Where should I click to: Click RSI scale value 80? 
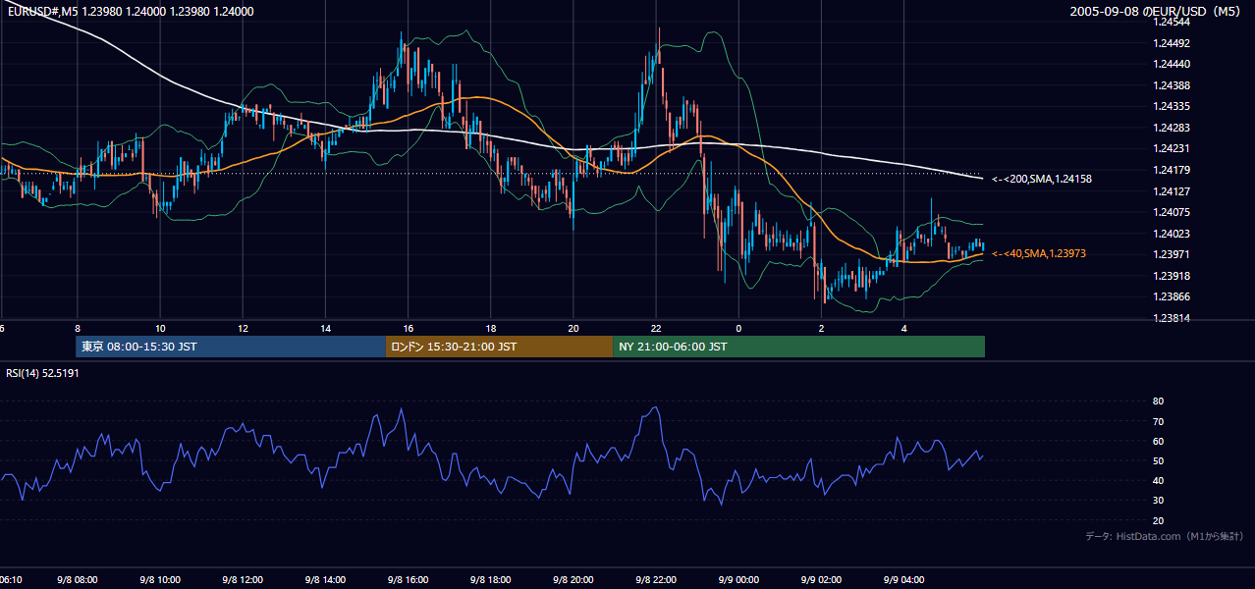[x=1159, y=402]
